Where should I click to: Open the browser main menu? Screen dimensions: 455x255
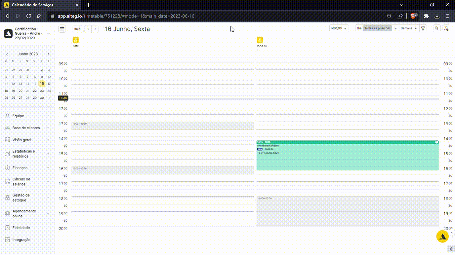point(447,16)
